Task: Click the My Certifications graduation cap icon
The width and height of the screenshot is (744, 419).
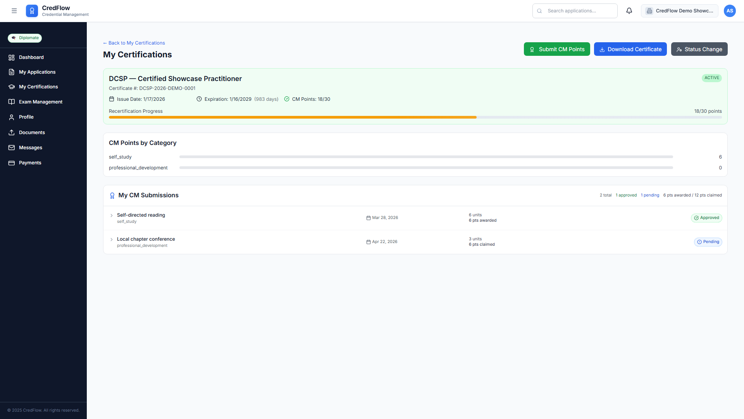Action: click(x=12, y=87)
